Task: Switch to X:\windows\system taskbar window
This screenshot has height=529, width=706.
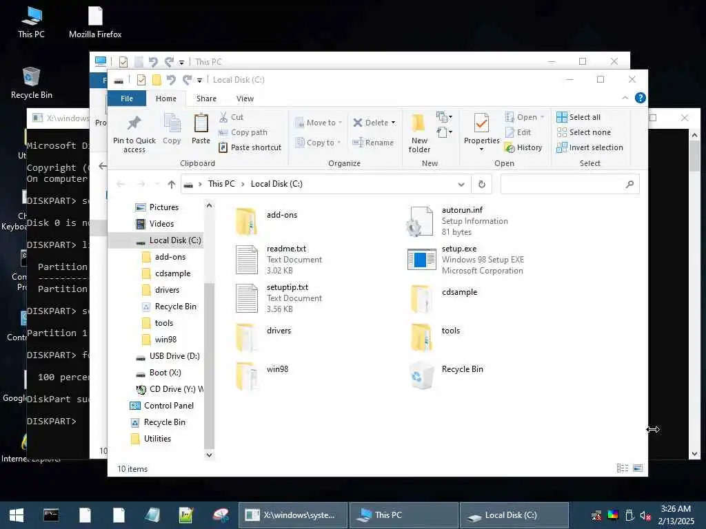Action: pos(292,515)
